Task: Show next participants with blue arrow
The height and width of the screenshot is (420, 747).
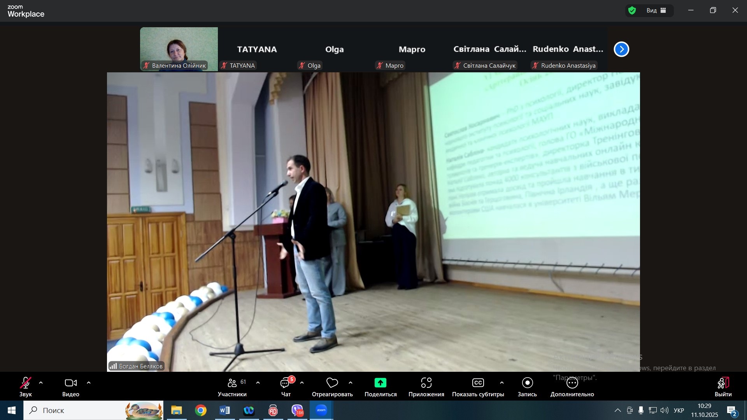Action: point(621,49)
